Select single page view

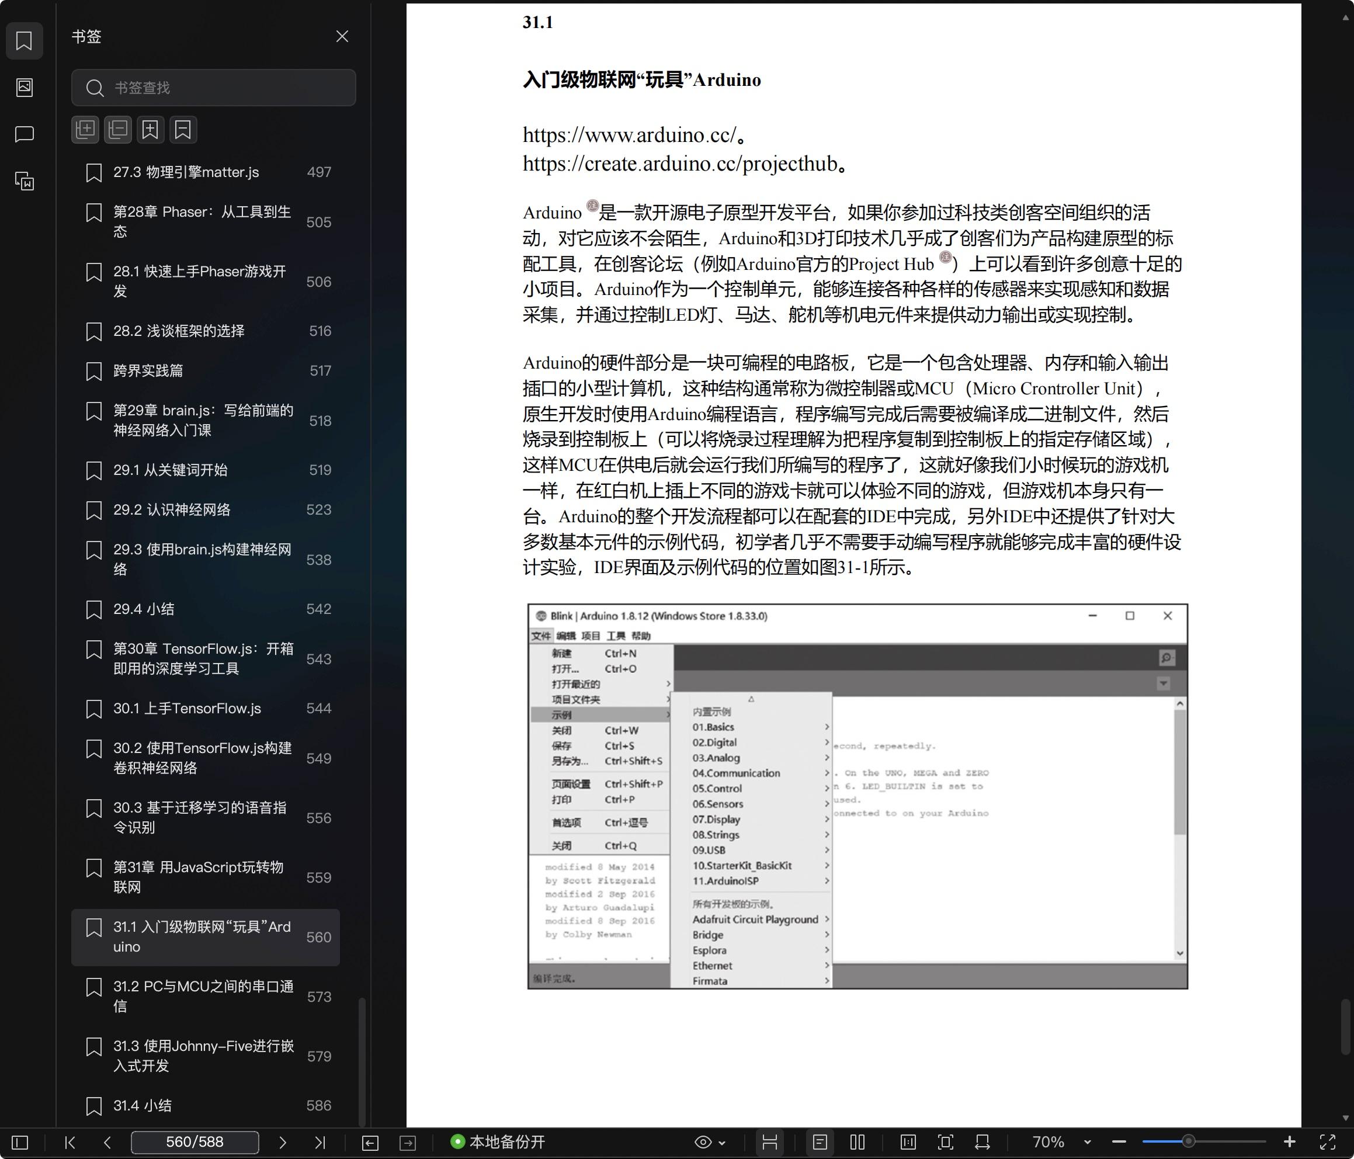click(820, 1142)
